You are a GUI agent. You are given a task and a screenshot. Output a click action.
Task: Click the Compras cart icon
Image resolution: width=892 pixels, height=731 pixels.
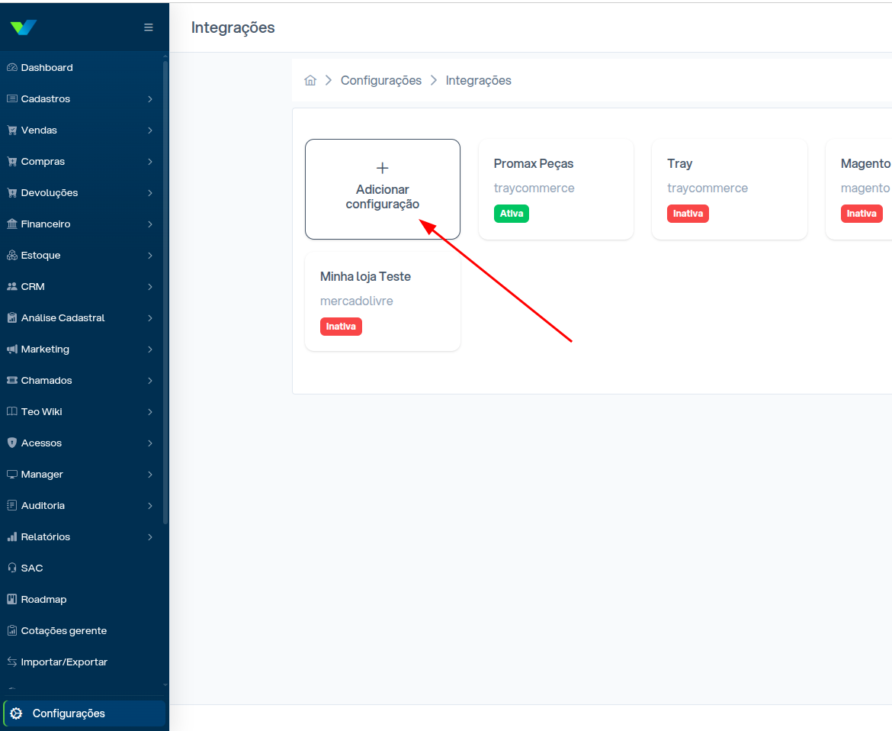[x=12, y=161]
